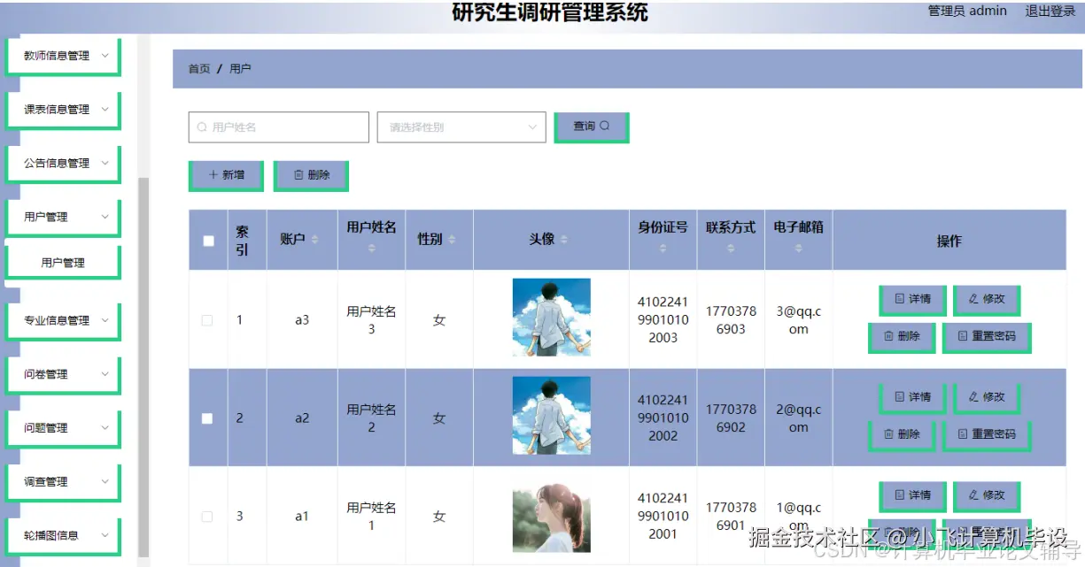Open 详情 for user a3
The width and height of the screenshot is (1085, 567).
pos(912,300)
